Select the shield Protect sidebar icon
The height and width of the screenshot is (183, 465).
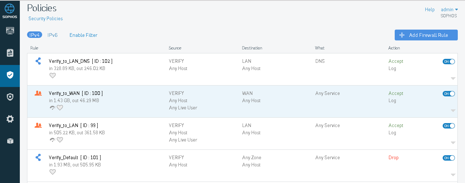point(10,75)
